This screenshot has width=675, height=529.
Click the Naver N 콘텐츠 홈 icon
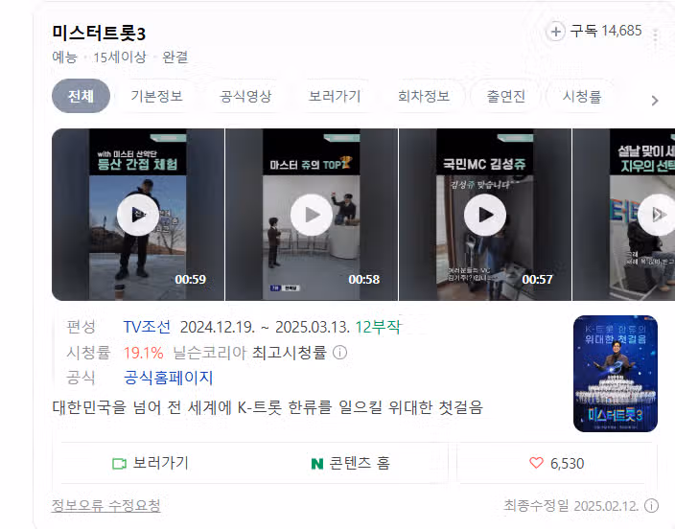(x=316, y=464)
